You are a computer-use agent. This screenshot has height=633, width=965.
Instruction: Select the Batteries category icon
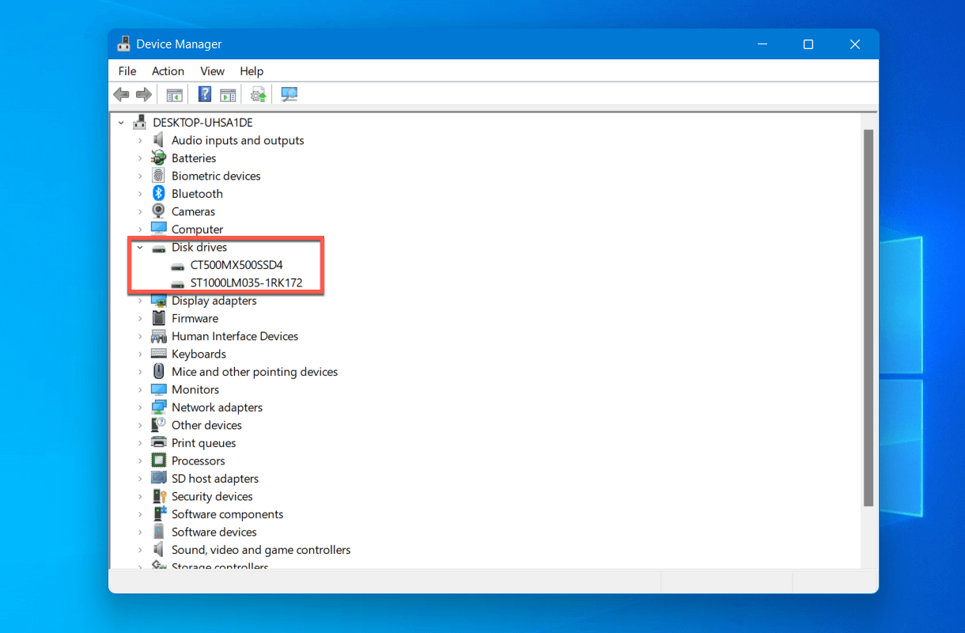tap(159, 158)
